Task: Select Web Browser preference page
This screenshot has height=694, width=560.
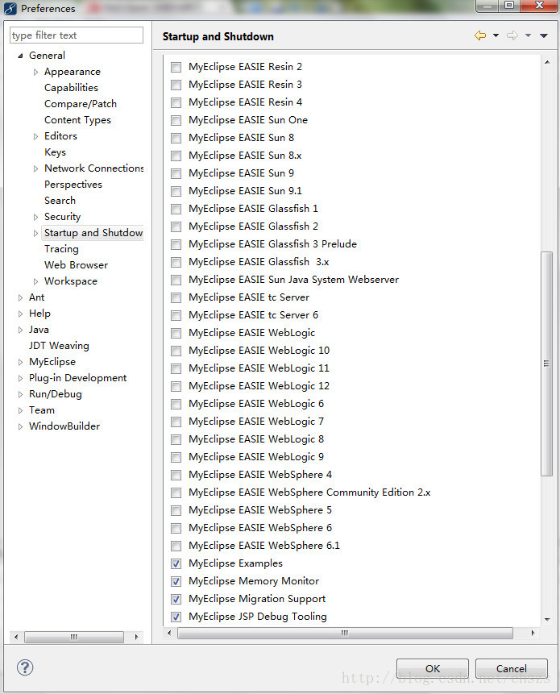Action: 76,265
